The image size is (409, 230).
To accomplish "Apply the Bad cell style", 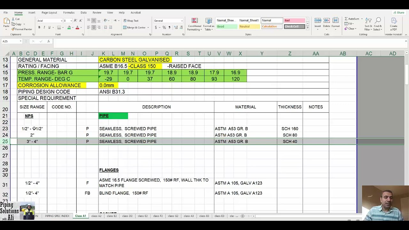I will point(294,20).
